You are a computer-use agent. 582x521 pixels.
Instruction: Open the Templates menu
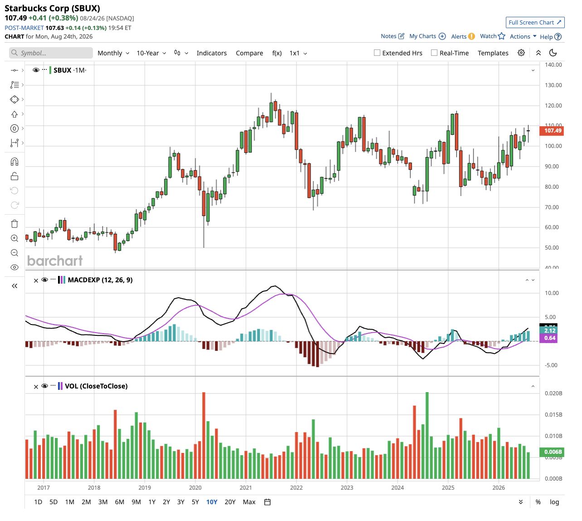coord(493,53)
